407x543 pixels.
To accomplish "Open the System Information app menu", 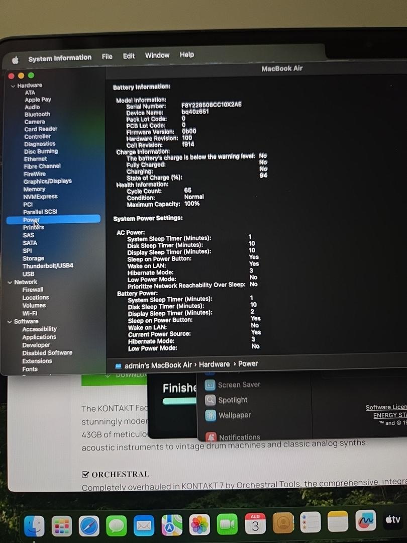I will pos(60,58).
